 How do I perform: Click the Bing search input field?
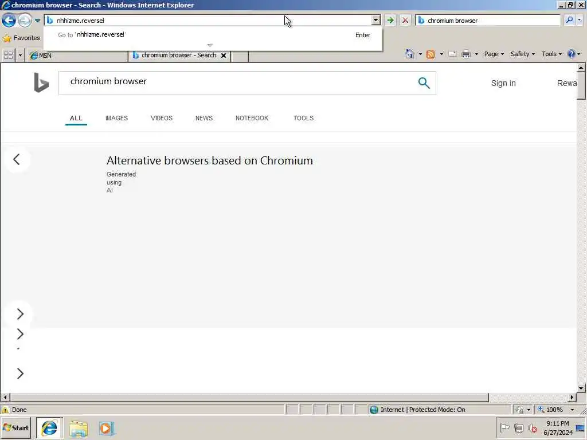[240, 82]
